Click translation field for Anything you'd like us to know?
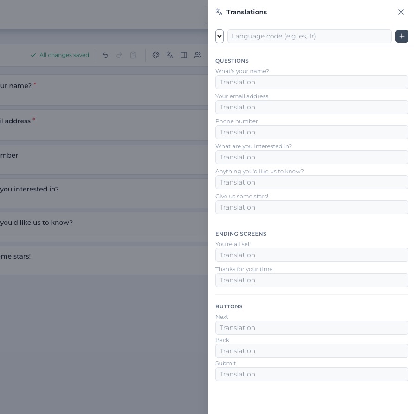Image resolution: width=414 pixels, height=414 pixels. (312, 182)
